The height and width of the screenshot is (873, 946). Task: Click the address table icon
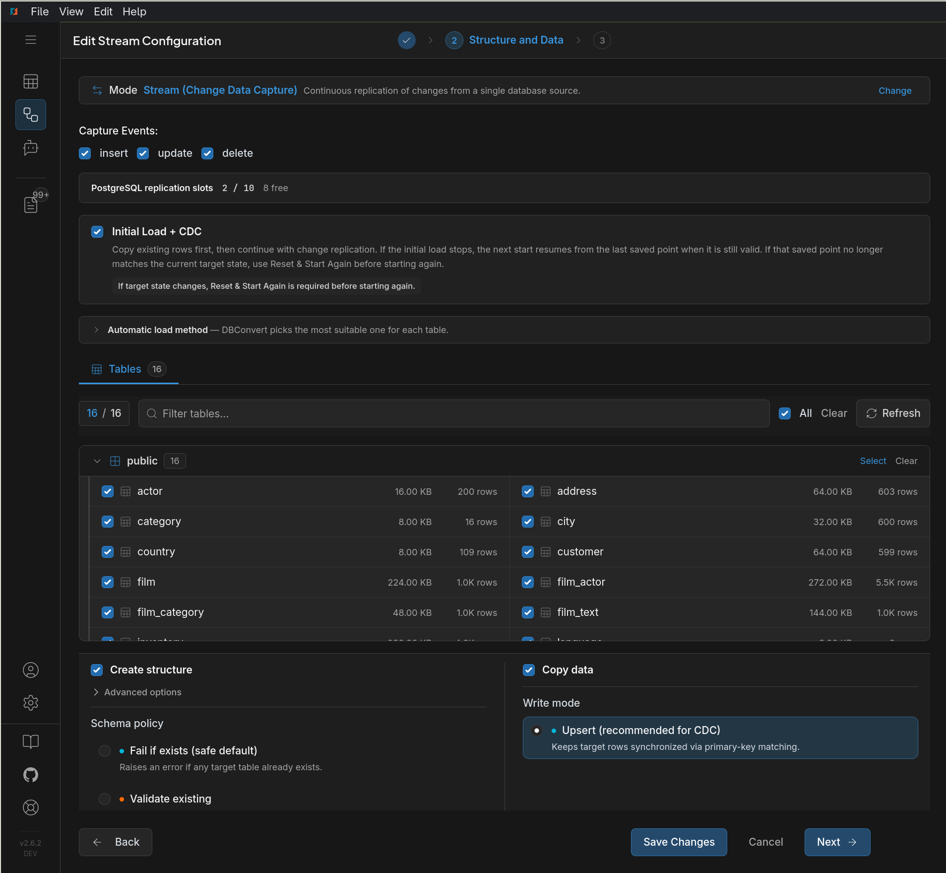(x=546, y=491)
